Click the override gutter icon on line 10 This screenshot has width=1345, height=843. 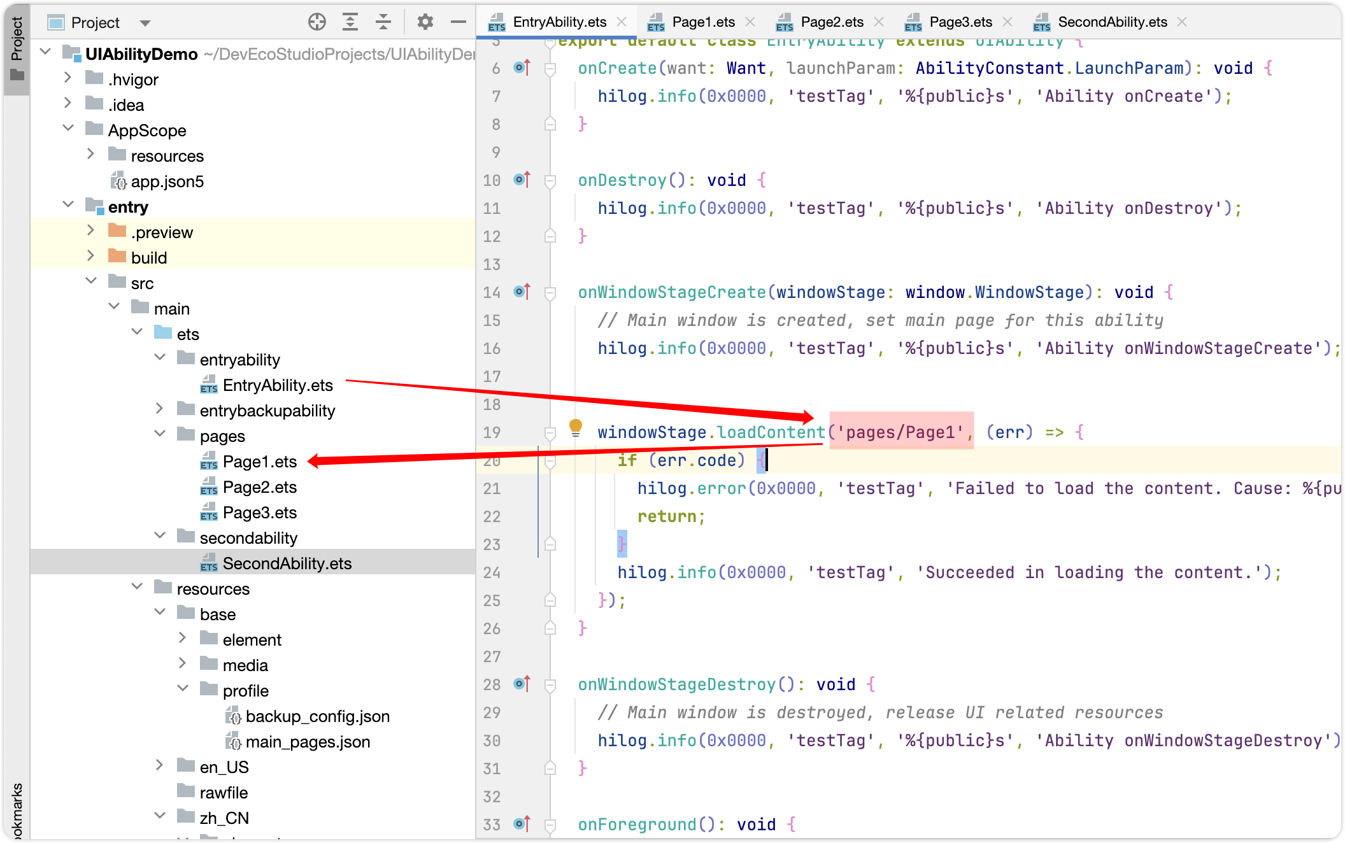522,180
